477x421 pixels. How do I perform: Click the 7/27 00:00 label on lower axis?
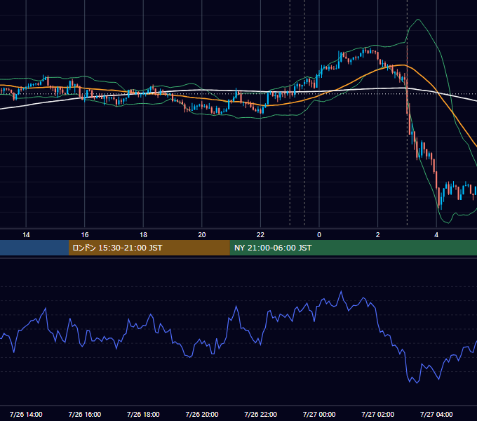[319, 414]
